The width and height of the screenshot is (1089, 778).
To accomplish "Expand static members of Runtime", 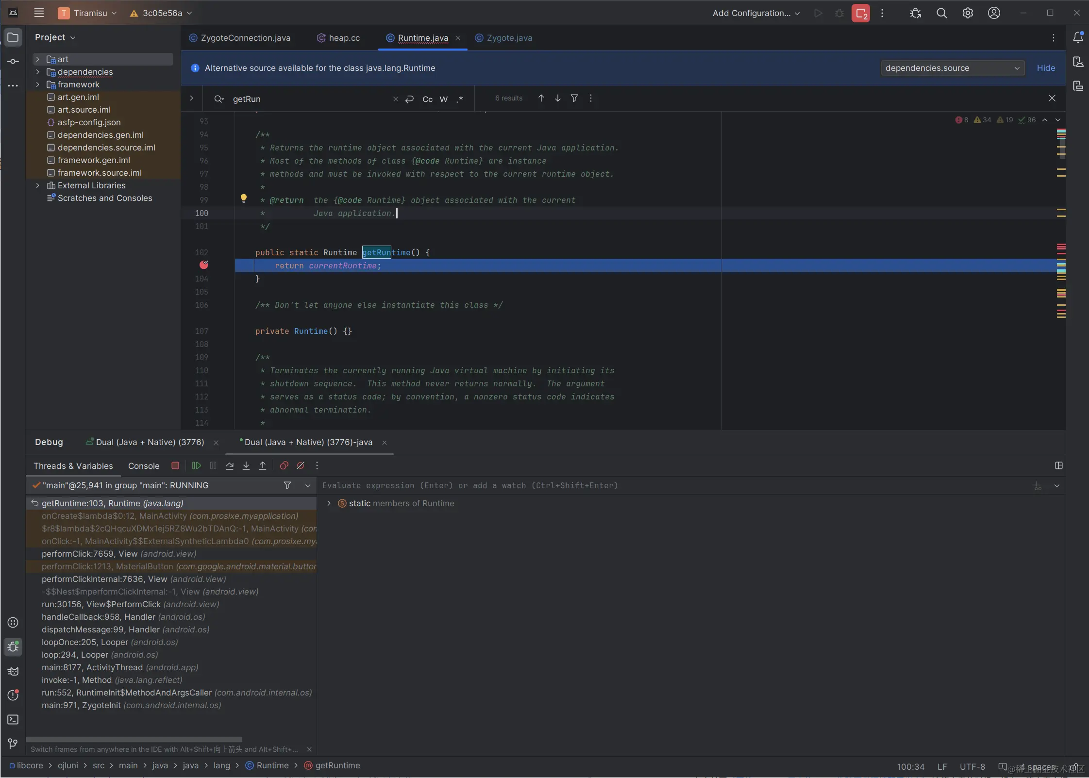I will [x=329, y=503].
